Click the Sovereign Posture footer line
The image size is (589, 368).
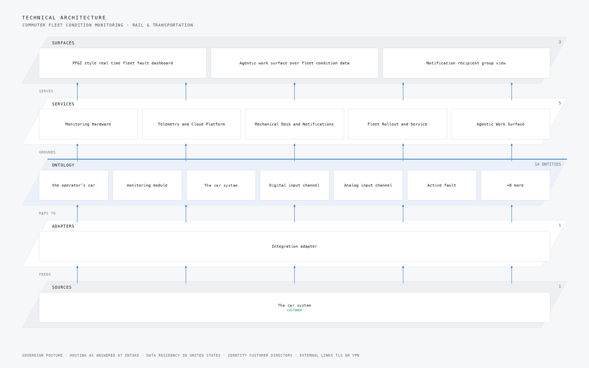191,355
